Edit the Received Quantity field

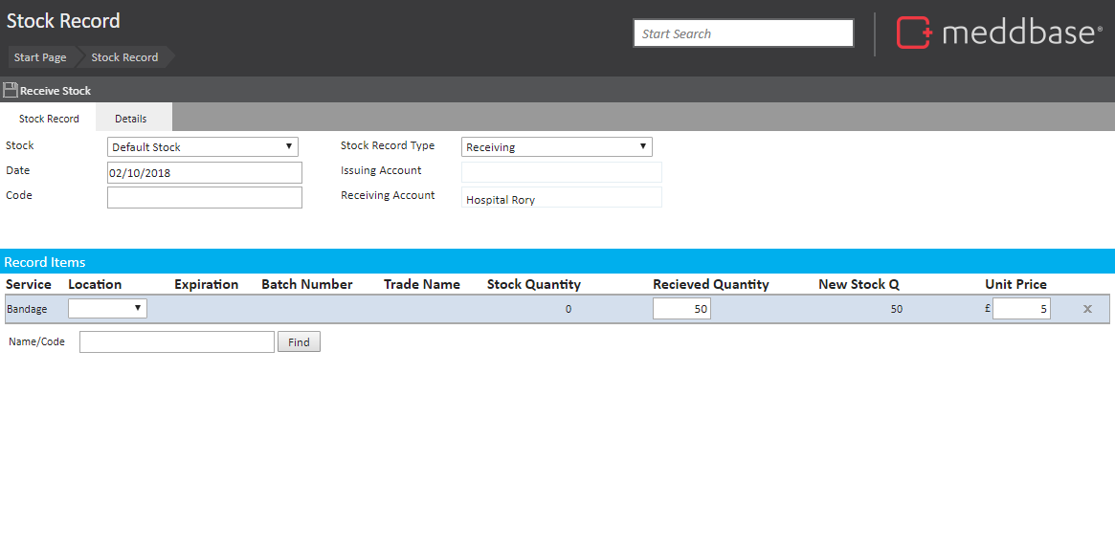(681, 309)
